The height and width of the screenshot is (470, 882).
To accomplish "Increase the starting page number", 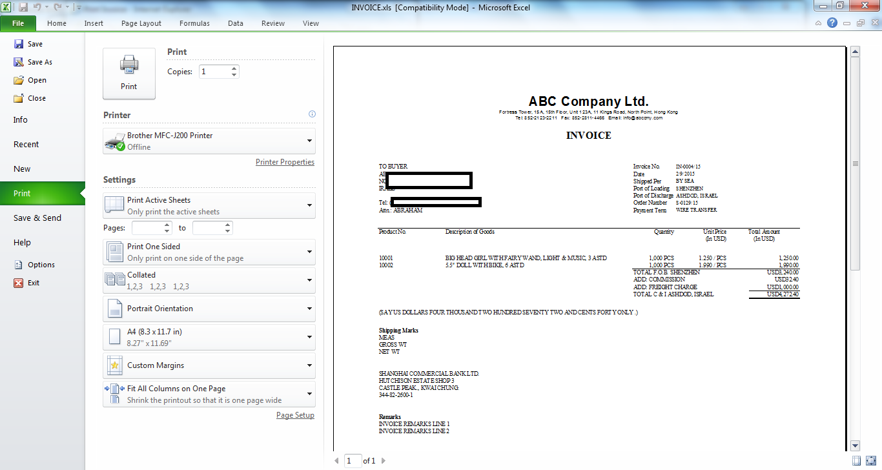I will [x=167, y=225].
